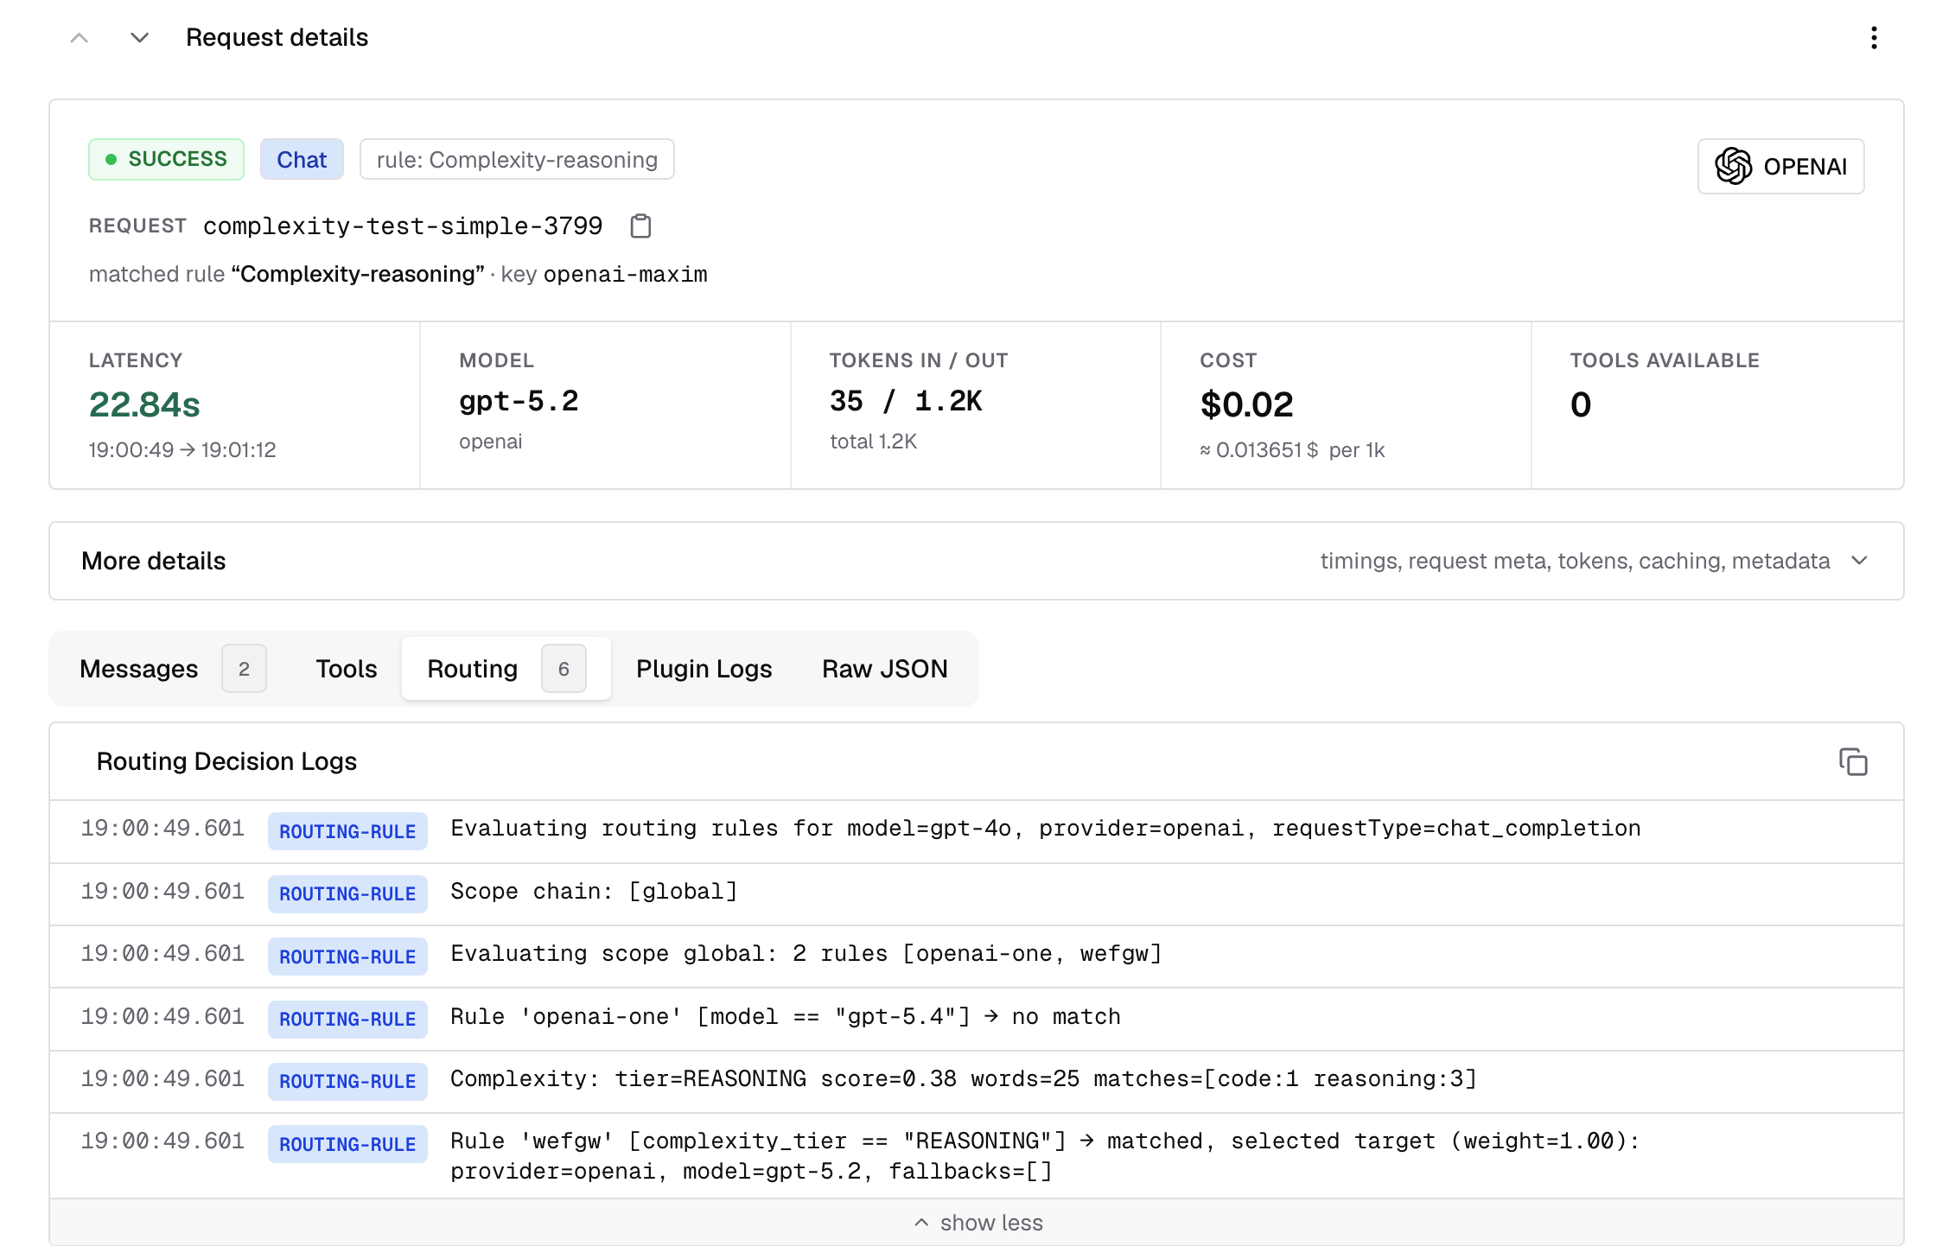This screenshot has width=1955, height=1246.
Task: Click the SUCCESS status badge
Action: coord(166,159)
